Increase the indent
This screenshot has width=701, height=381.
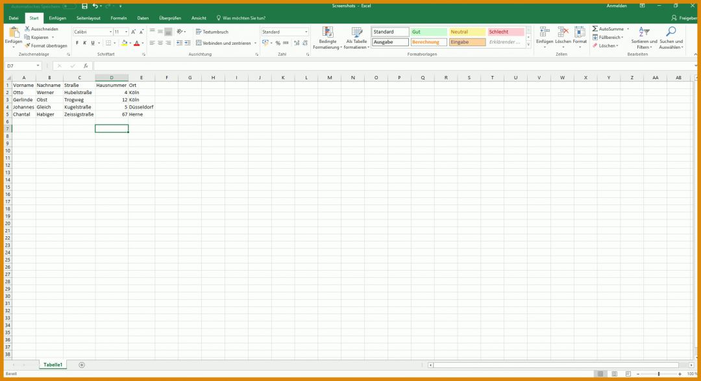click(x=188, y=43)
